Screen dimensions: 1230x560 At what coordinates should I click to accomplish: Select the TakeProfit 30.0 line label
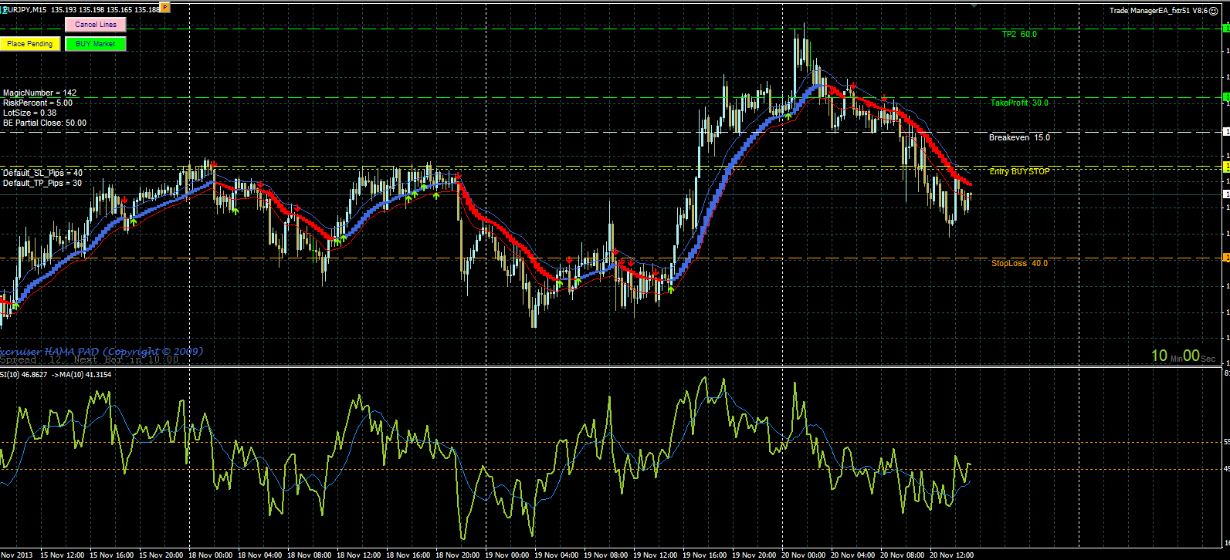point(1019,103)
